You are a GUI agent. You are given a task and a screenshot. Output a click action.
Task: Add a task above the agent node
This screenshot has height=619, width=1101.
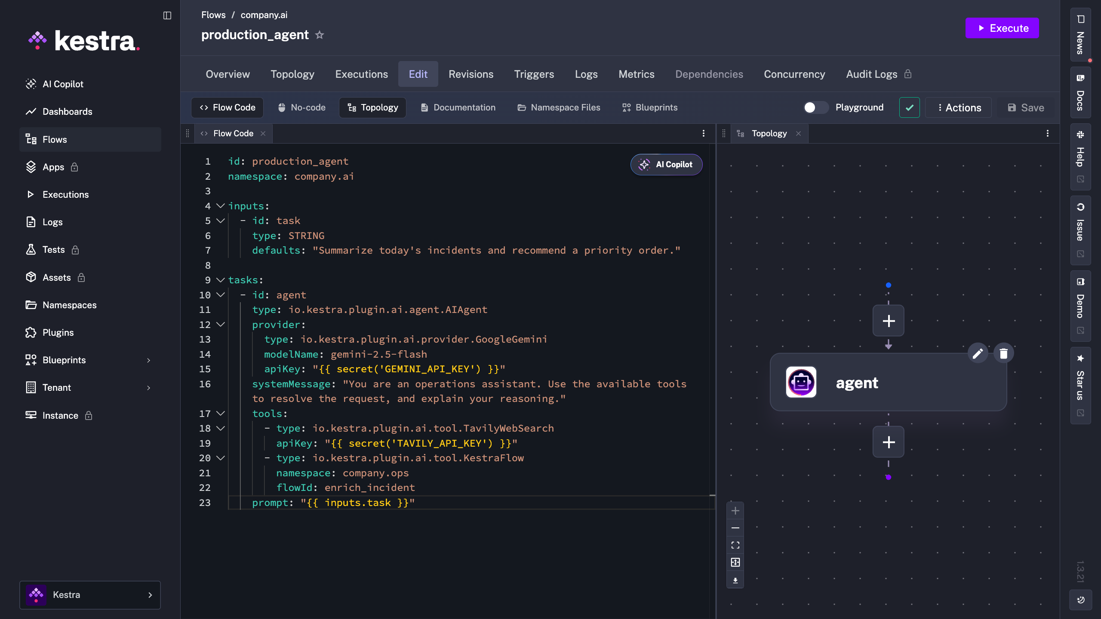(889, 321)
